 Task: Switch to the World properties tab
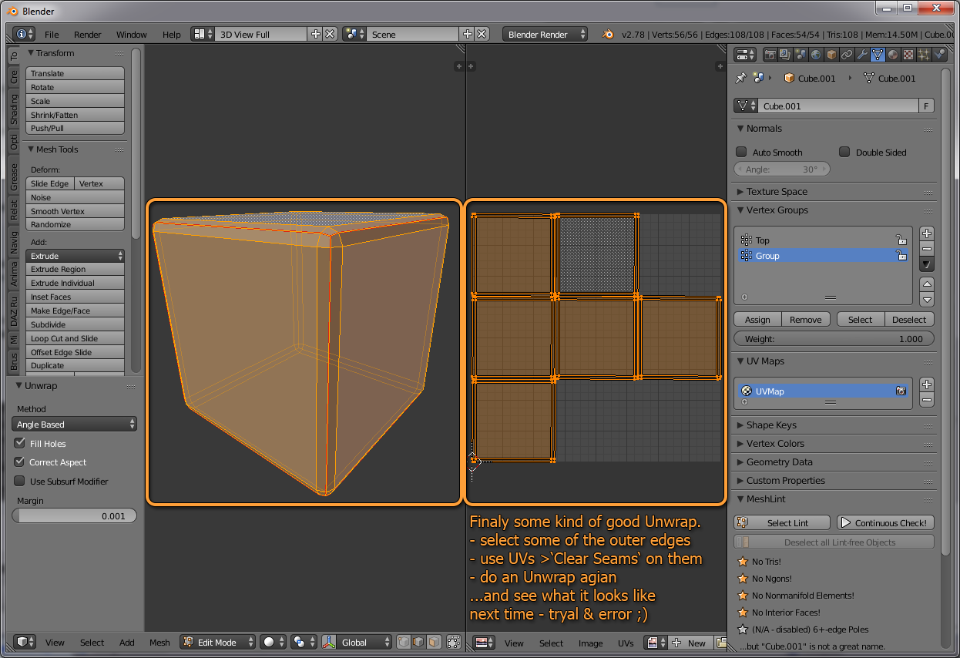tap(816, 55)
